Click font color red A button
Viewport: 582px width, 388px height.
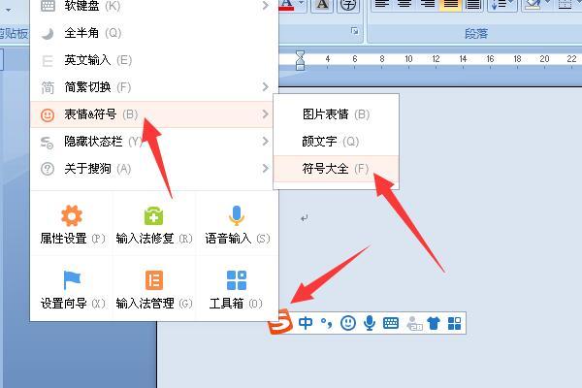point(286,6)
